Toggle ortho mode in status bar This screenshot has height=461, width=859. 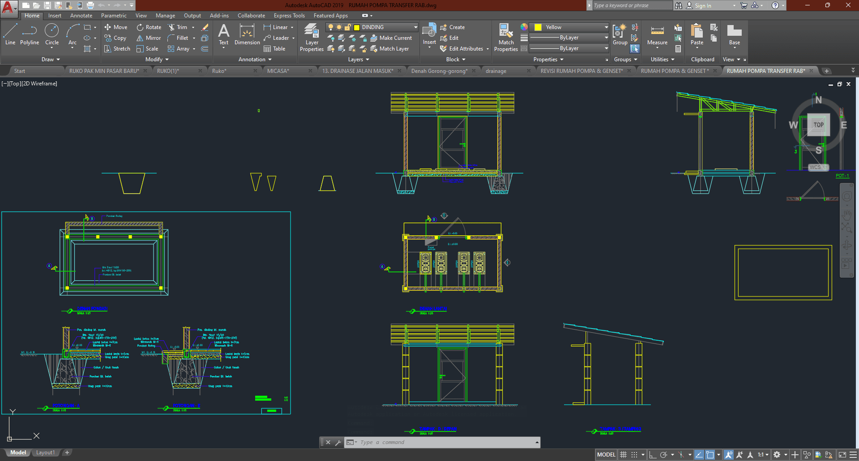click(652, 455)
